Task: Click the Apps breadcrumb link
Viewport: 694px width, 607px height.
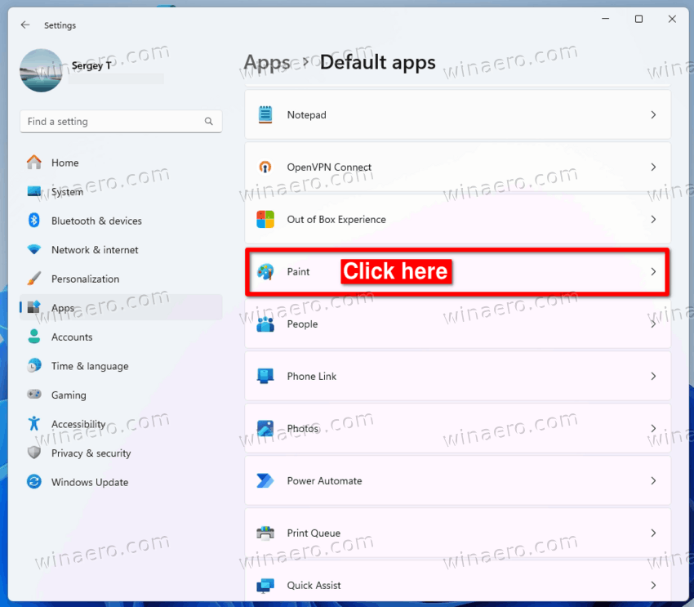Action: pyautogui.click(x=267, y=63)
